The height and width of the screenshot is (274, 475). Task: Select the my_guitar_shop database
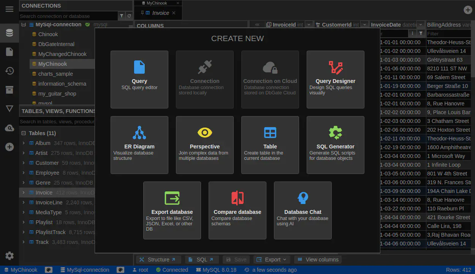click(57, 94)
